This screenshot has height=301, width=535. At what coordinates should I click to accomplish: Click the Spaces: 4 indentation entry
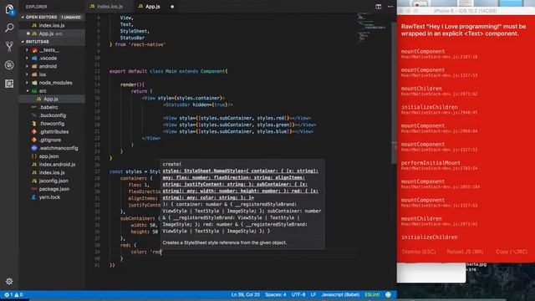pos(276,294)
